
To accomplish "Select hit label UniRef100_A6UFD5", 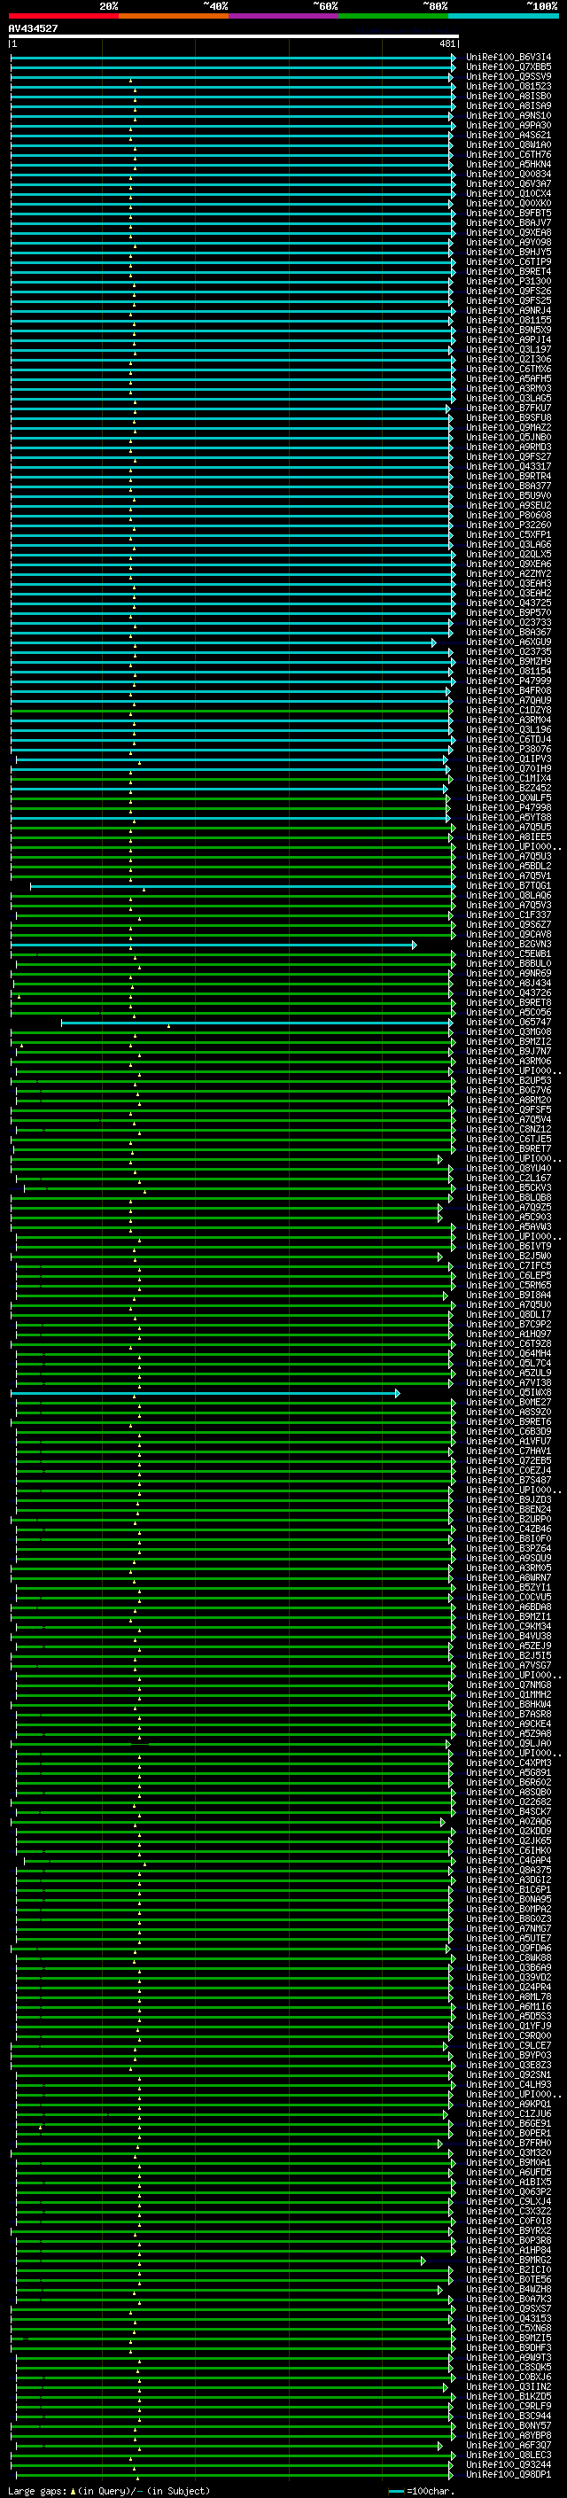I will coord(509,2172).
